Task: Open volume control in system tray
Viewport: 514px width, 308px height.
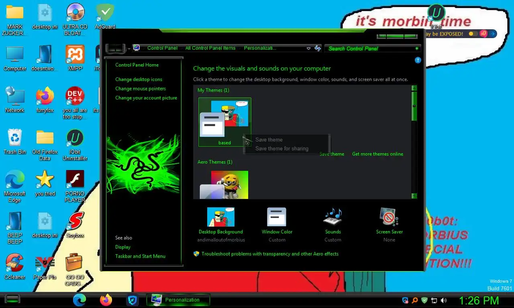Action: pyautogui.click(x=444, y=300)
